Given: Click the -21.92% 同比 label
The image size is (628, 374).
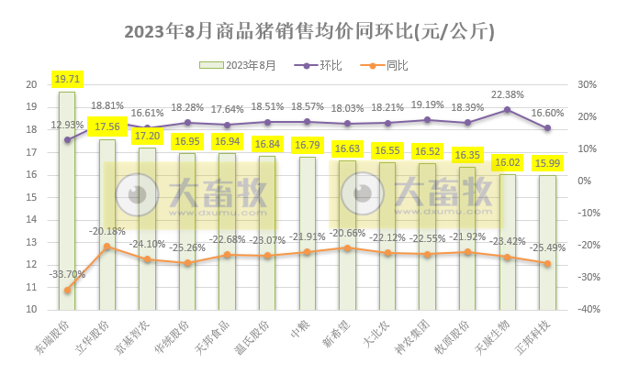Looking at the screenshot, I should (x=467, y=236).
